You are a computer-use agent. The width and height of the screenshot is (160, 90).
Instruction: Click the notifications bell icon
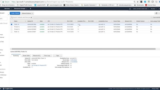pos(130,9)
